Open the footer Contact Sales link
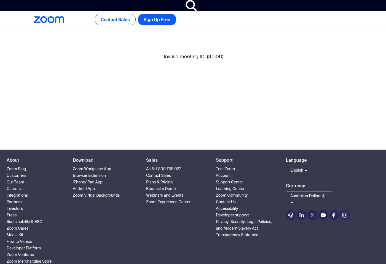 point(158,175)
